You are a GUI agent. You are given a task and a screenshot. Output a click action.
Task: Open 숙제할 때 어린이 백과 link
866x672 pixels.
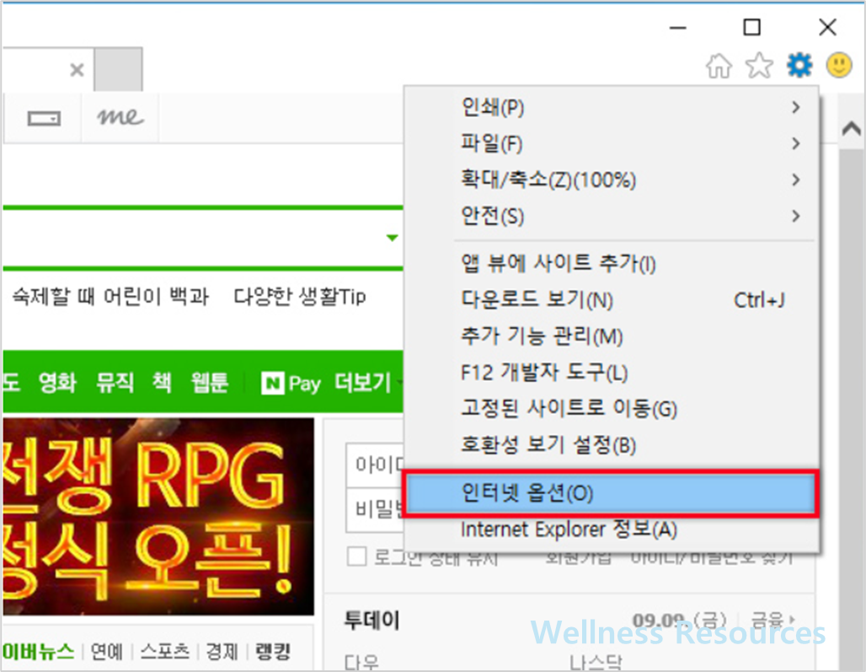[110, 297]
